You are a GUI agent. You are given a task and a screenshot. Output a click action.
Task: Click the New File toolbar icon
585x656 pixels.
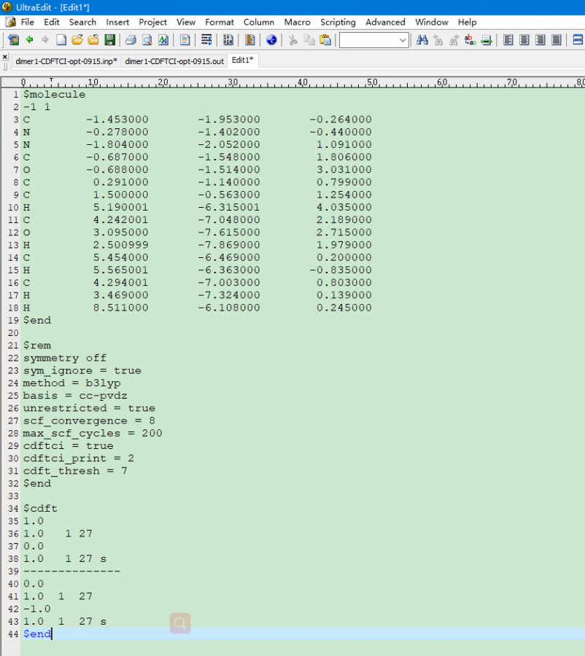61,40
